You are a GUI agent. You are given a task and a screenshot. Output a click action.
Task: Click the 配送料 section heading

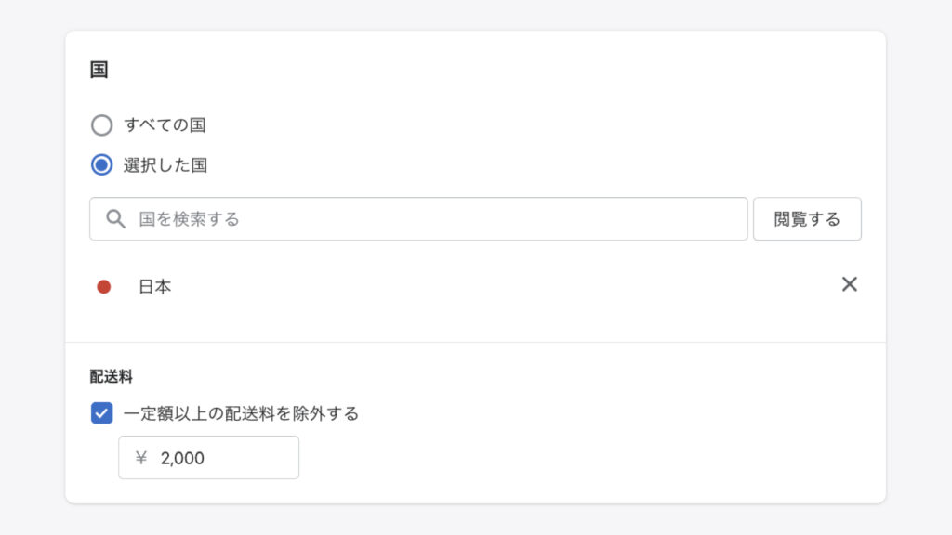[112, 377]
